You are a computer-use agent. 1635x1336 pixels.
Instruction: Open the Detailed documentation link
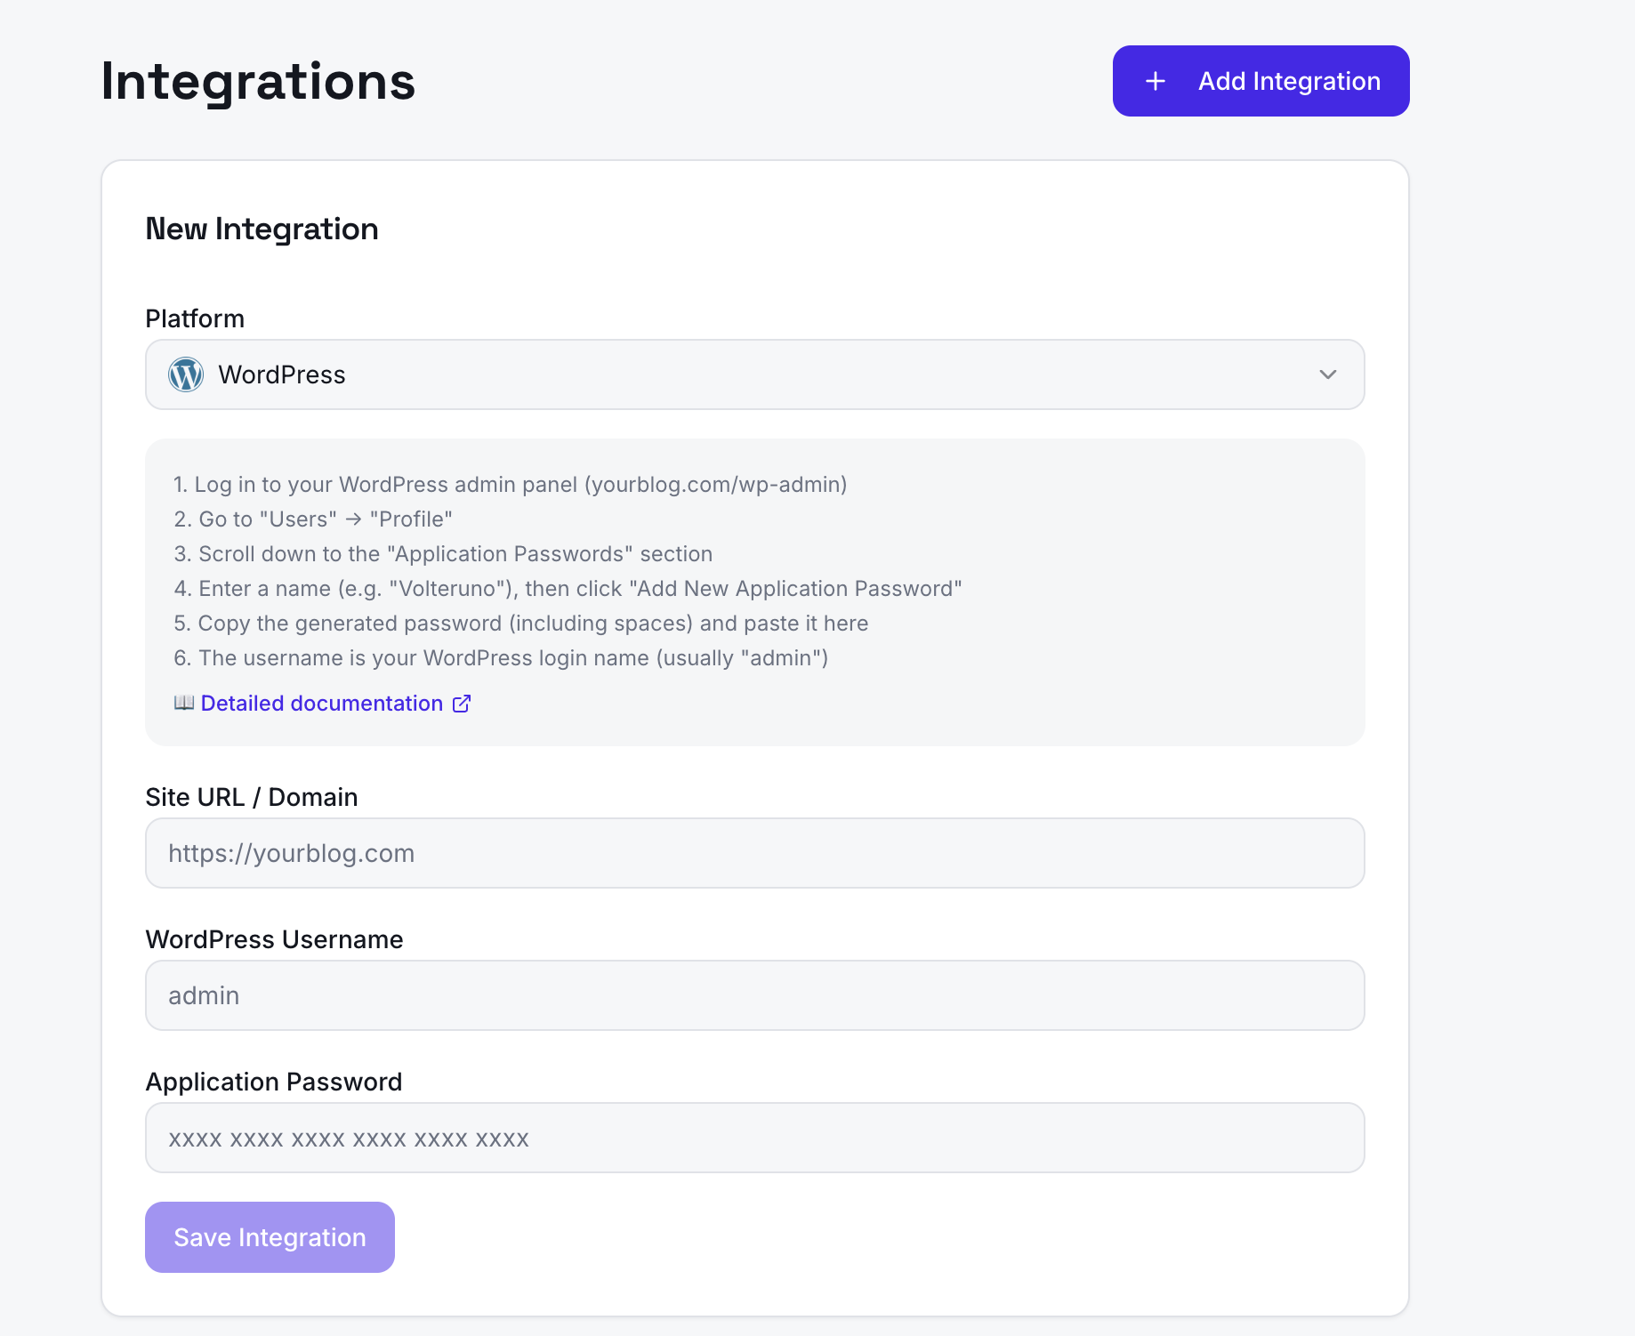click(x=321, y=704)
